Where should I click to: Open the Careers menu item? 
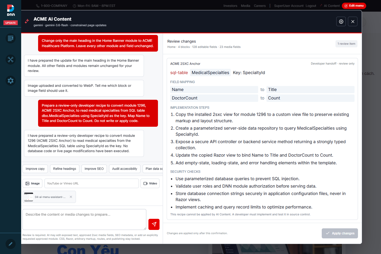point(260,6)
